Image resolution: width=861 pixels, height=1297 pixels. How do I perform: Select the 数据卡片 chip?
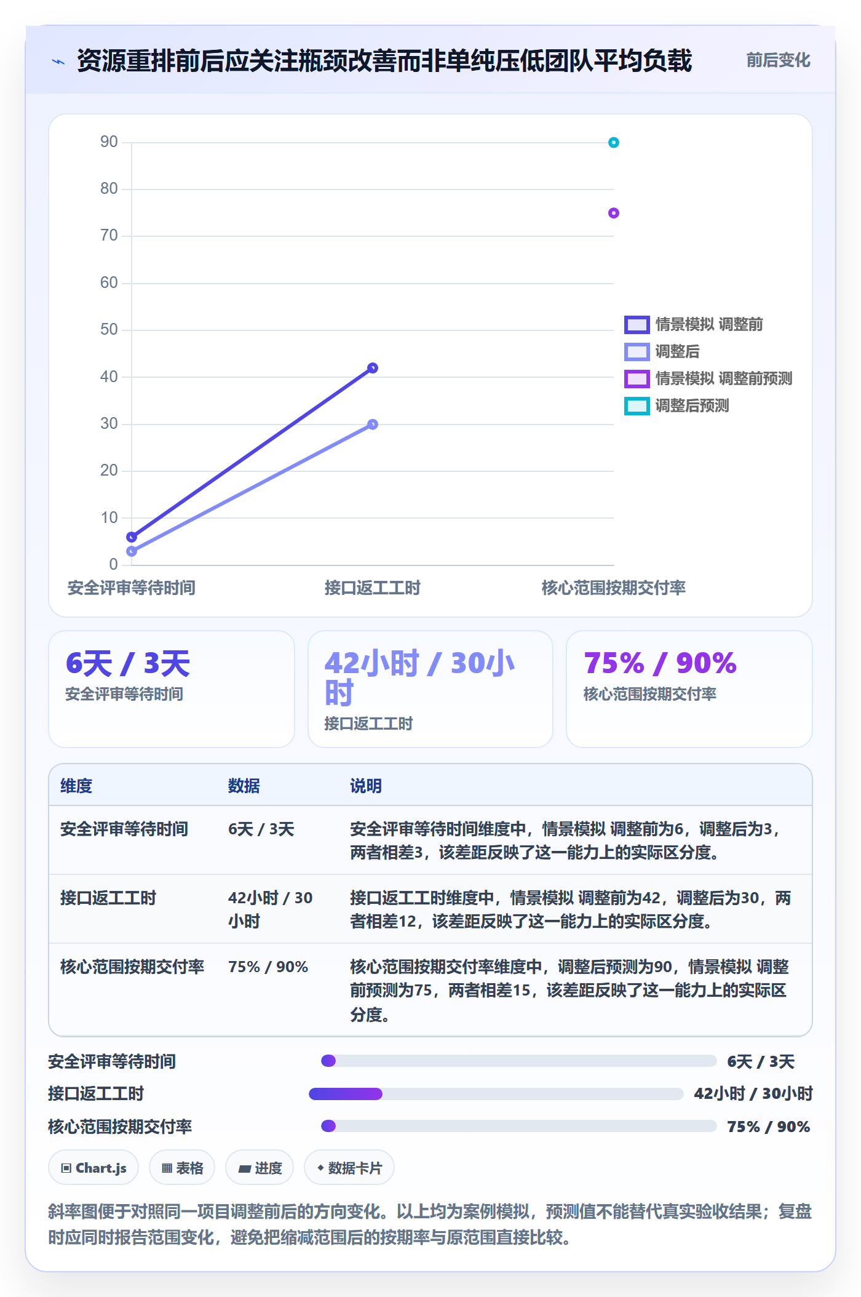pyautogui.click(x=349, y=1167)
